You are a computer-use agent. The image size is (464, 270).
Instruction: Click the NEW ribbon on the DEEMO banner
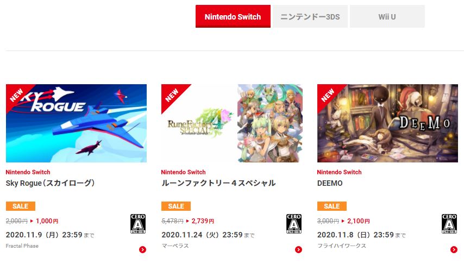(328, 95)
